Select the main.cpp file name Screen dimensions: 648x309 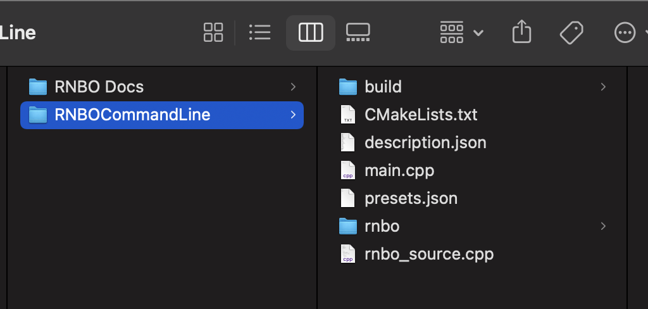point(399,171)
